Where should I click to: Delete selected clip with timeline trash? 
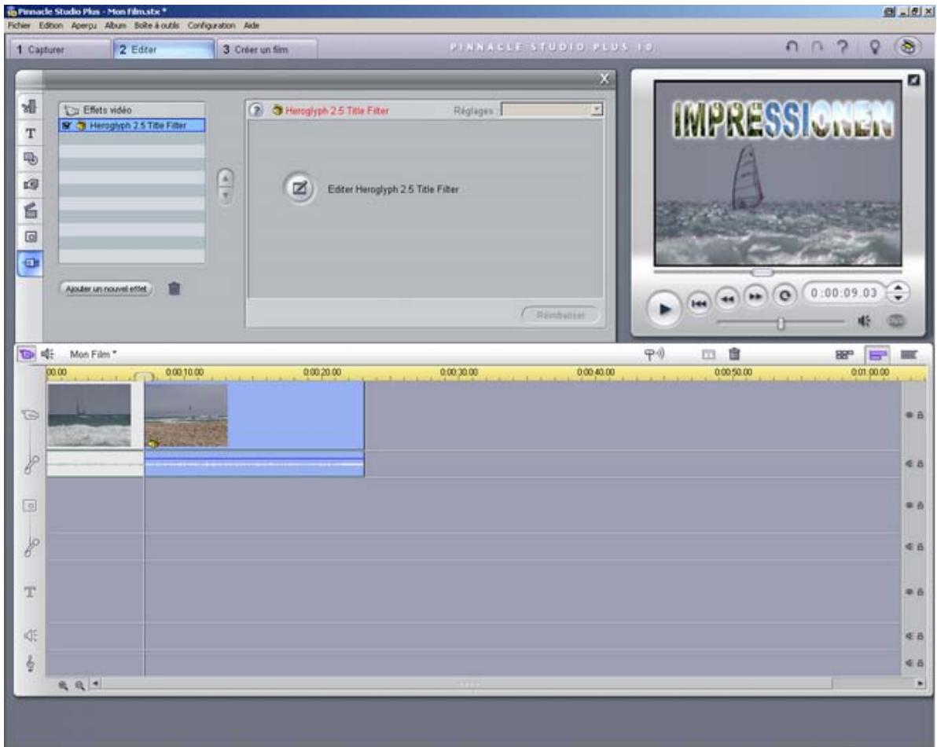pyautogui.click(x=734, y=354)
